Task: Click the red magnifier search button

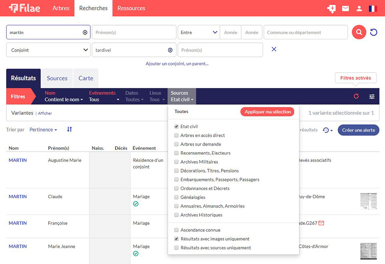Action: point(359,32)
